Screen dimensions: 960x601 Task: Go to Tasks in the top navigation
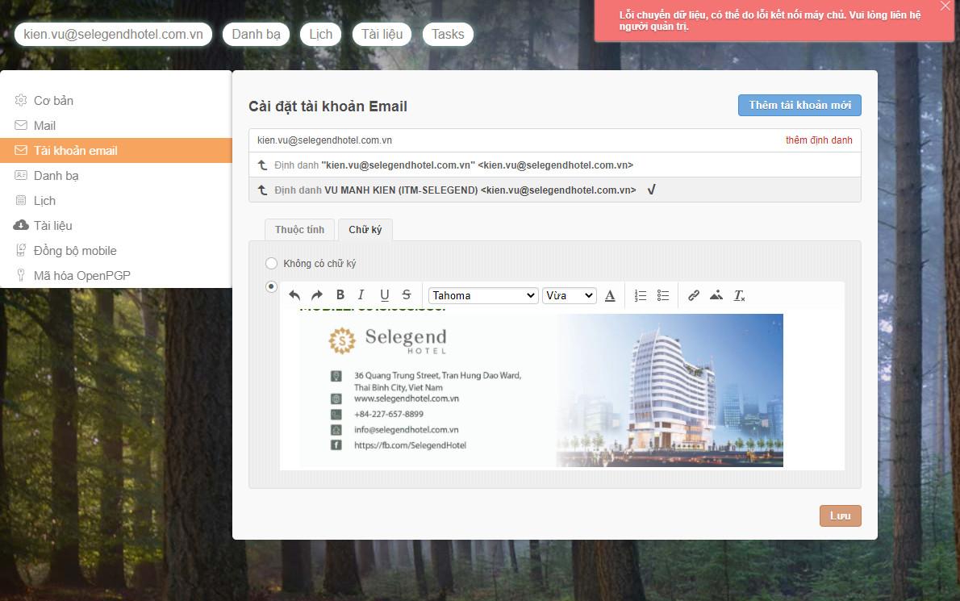(448, 34)
